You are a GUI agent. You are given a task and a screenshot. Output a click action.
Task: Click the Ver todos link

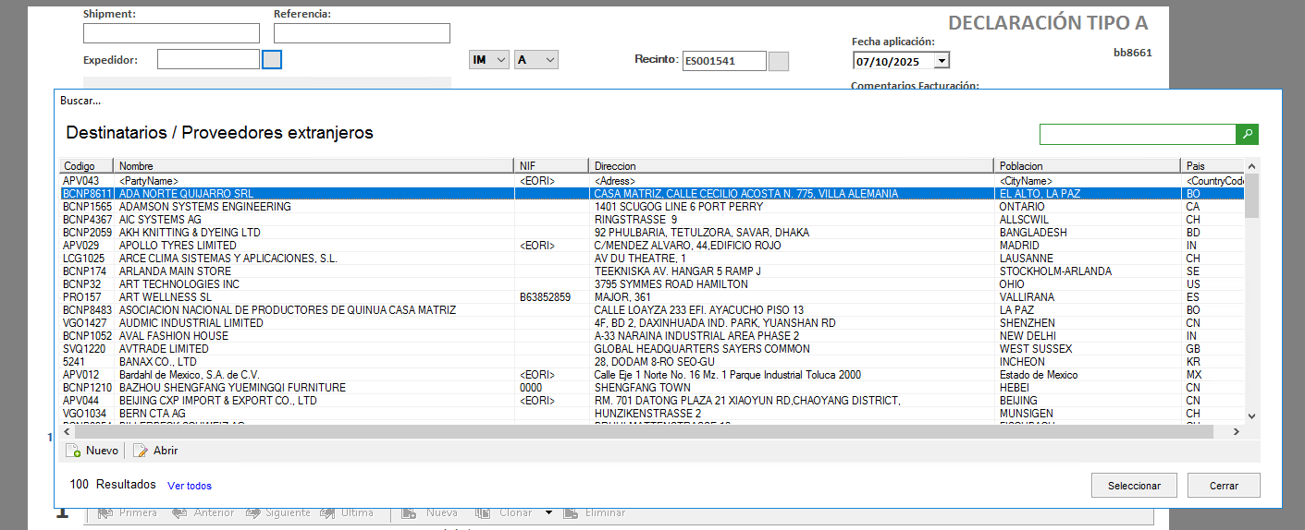pyautogui.click(x=190, y=486)
